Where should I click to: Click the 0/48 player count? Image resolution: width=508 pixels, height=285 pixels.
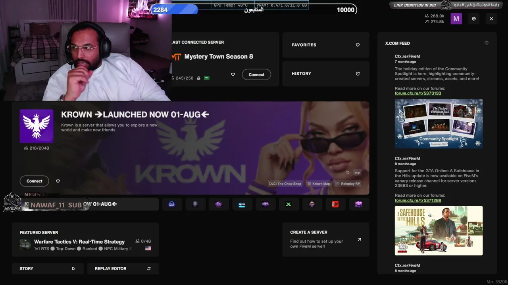[x=143, y=241]
